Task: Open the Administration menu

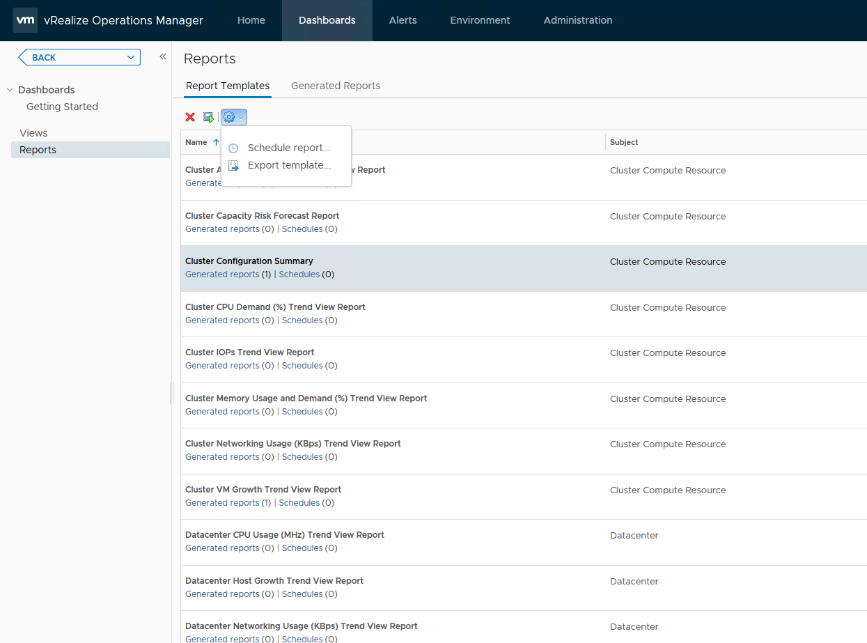Action: point(578,20)
